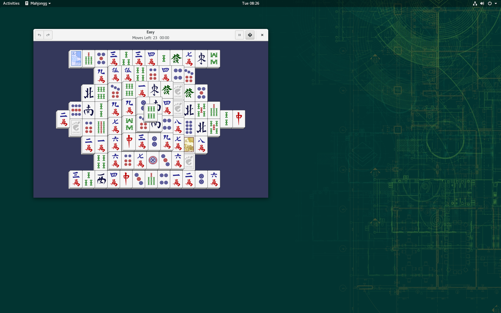Click the undo move button
Screen dimensions: 501x313
pyautogui.click(x=39, y=35)
